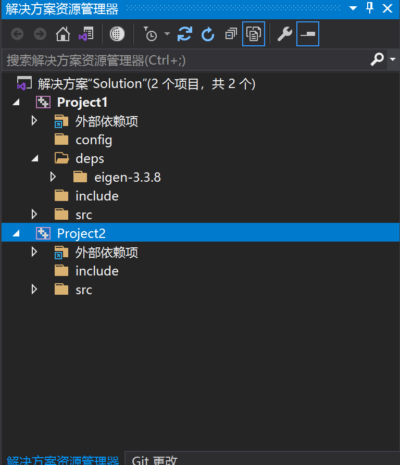
Task: Select the eigen-3.3.8 folder
Action: [128, 178]
